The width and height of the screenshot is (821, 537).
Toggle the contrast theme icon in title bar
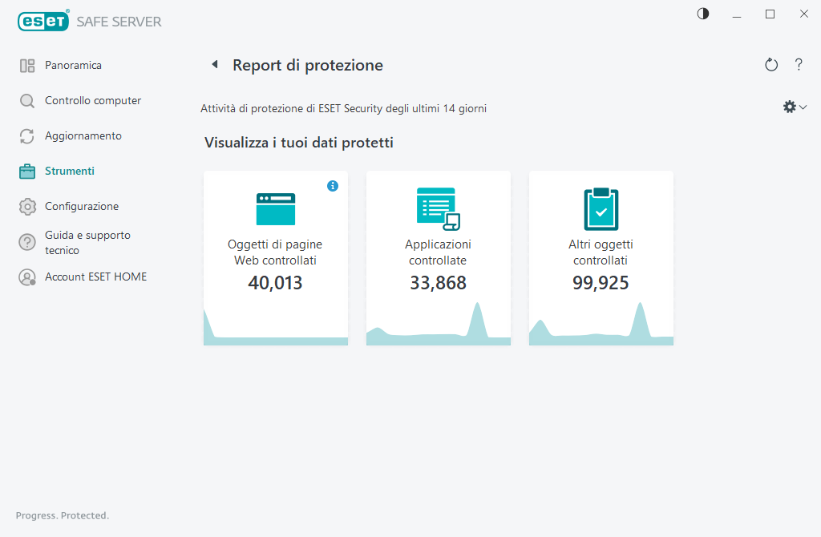click(703, 14)
